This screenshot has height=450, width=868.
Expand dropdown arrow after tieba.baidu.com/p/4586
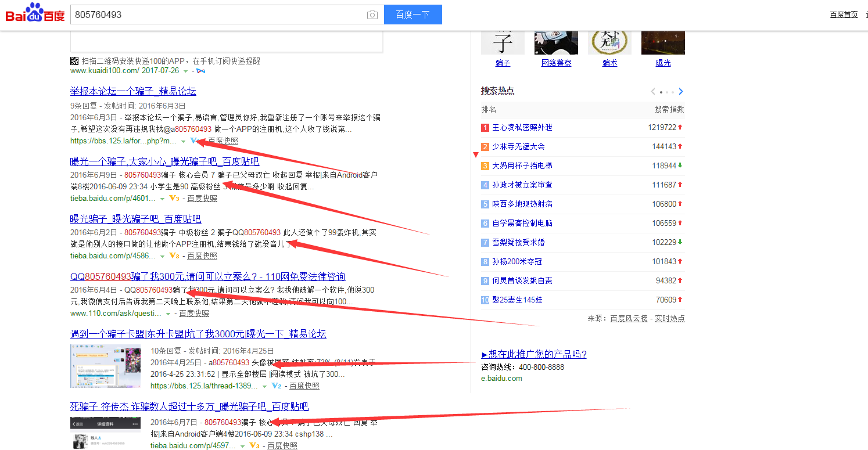(162, 256)
